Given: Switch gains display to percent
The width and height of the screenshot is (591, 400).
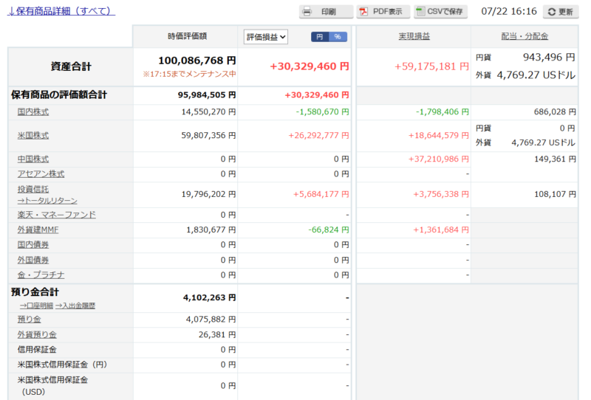Looking at the screenshot, I should click(x=338, y=37).
